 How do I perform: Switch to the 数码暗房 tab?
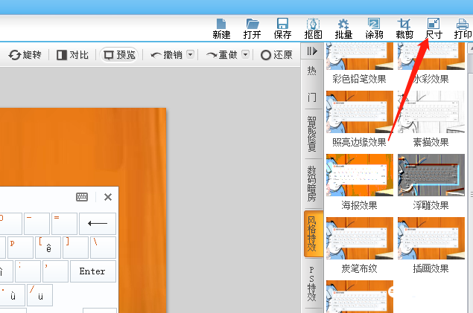coord(312,183)
